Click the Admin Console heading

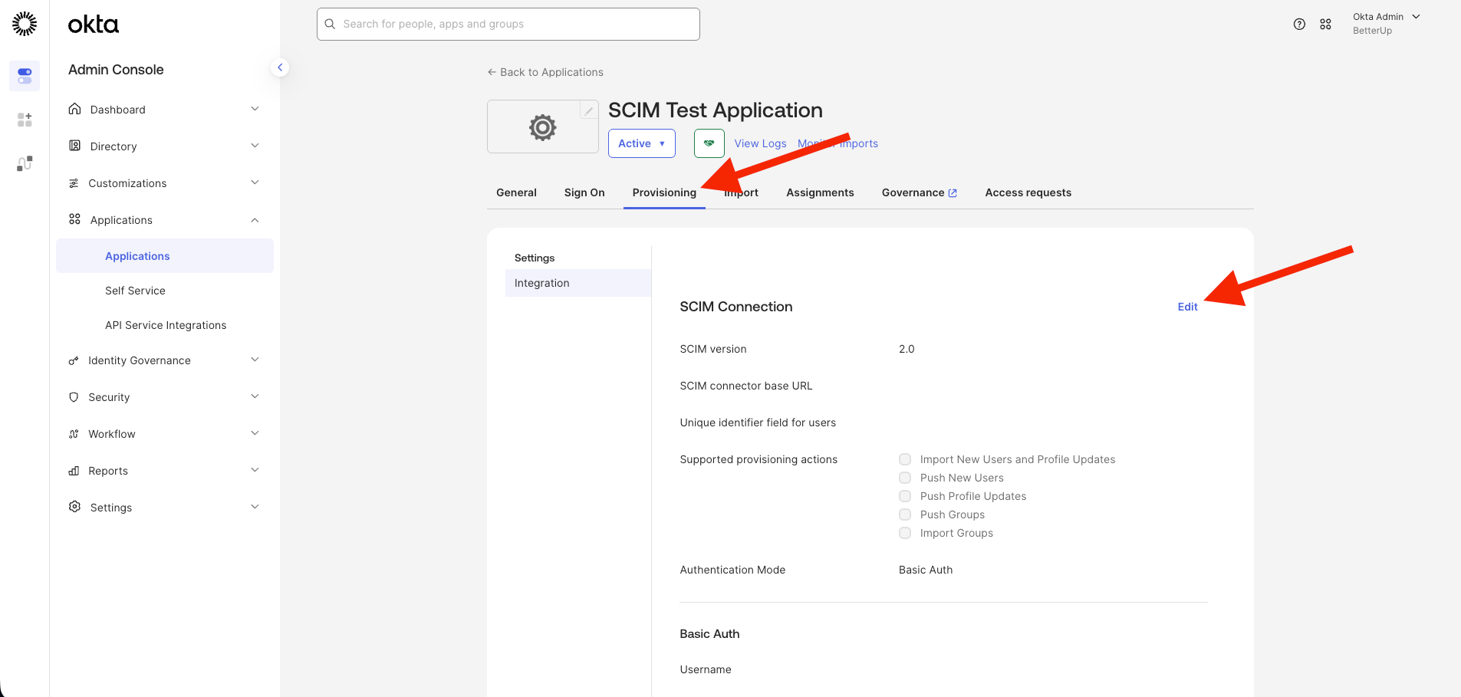point(116,70)
